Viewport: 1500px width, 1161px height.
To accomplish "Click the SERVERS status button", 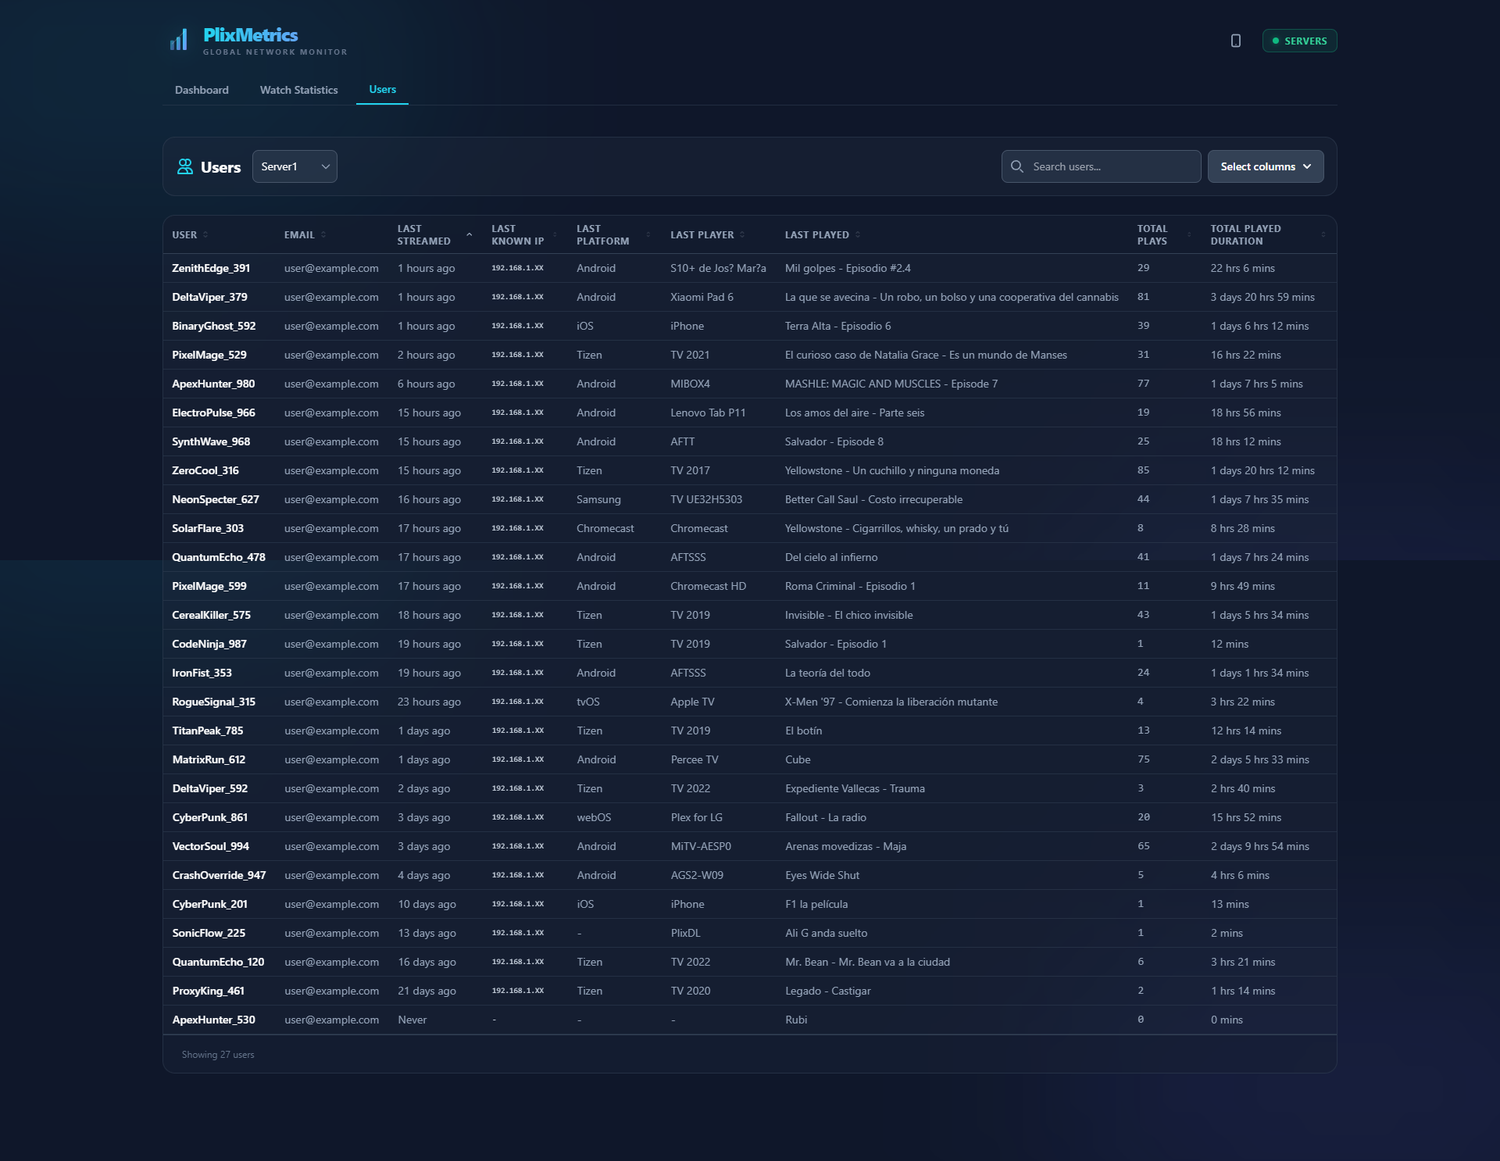I will [x=1299, y=41].
